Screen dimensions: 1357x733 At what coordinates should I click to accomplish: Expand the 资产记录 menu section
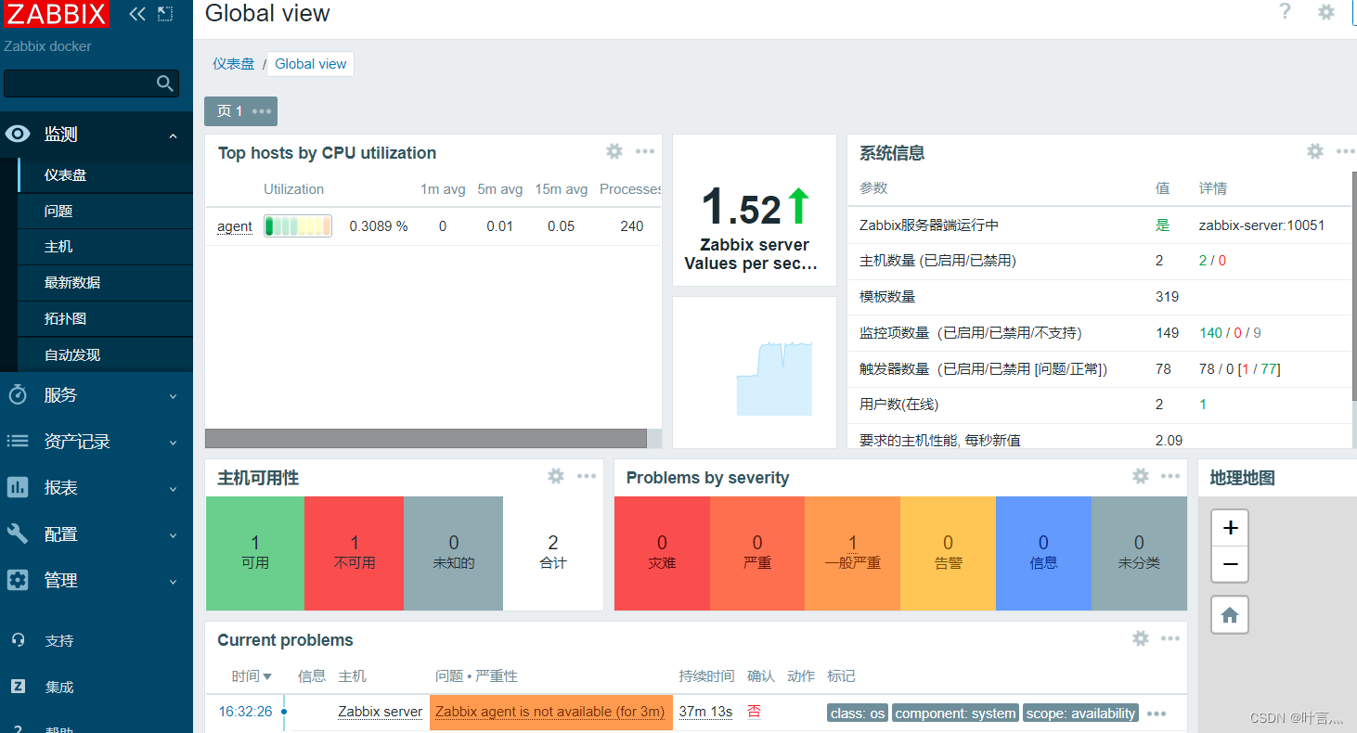pyautogui.click(x=173, y=443)
